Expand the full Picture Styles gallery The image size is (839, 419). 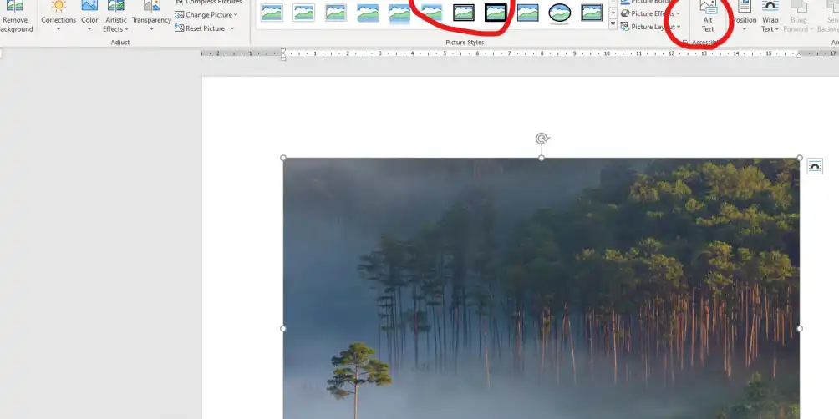613,24
